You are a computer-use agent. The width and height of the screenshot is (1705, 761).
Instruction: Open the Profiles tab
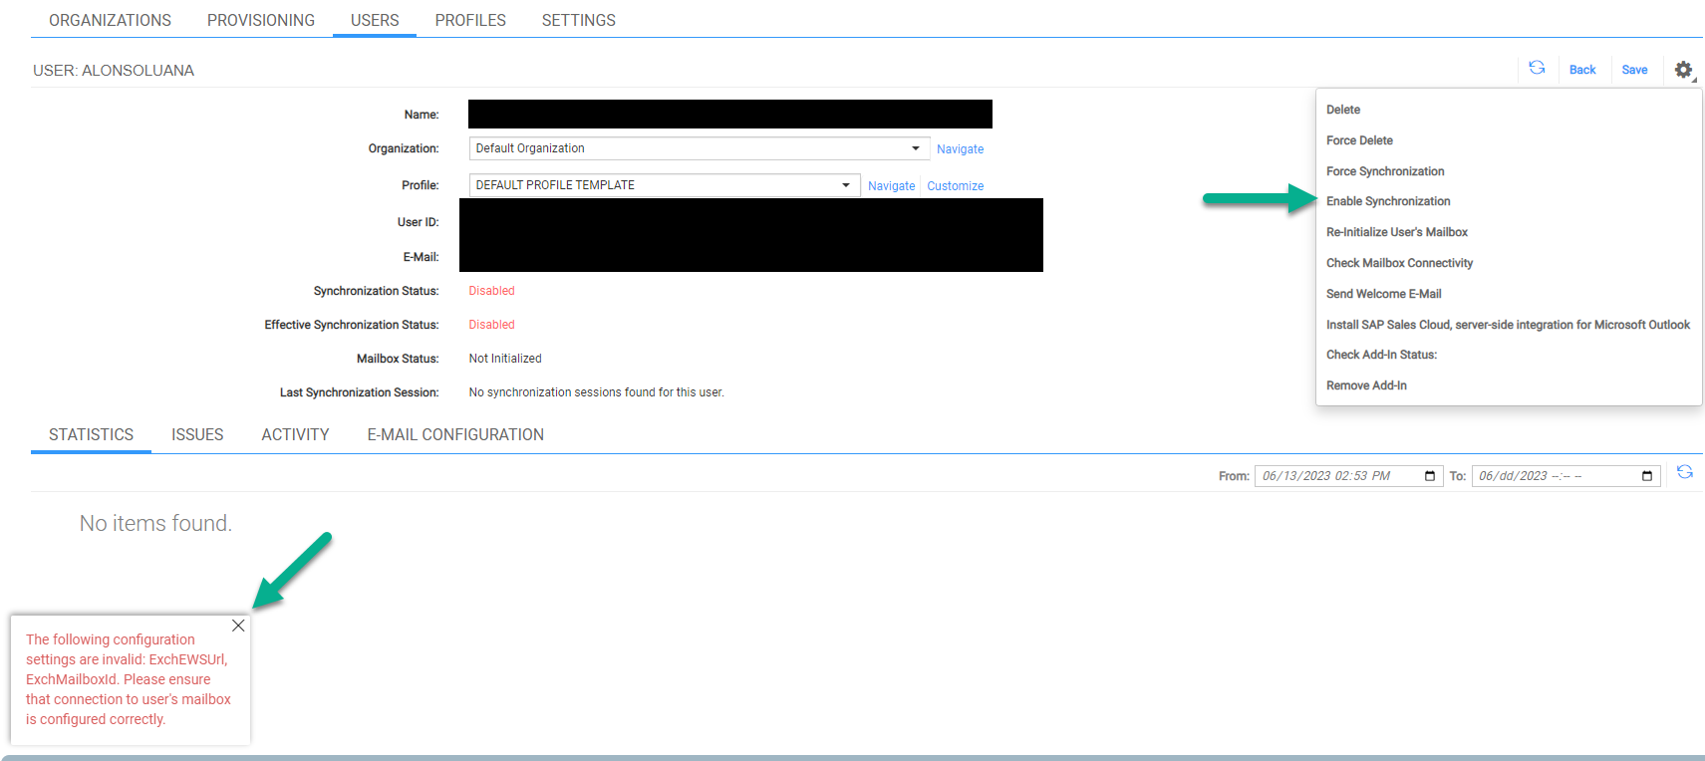[470, 20]
